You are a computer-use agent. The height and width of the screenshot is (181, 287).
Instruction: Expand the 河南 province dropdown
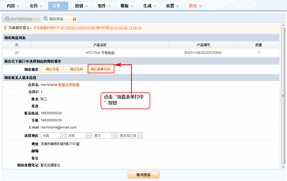tap(88, 136)
